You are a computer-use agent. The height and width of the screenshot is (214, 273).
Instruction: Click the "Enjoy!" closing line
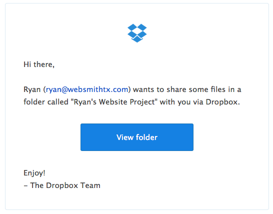click(34, 173)
